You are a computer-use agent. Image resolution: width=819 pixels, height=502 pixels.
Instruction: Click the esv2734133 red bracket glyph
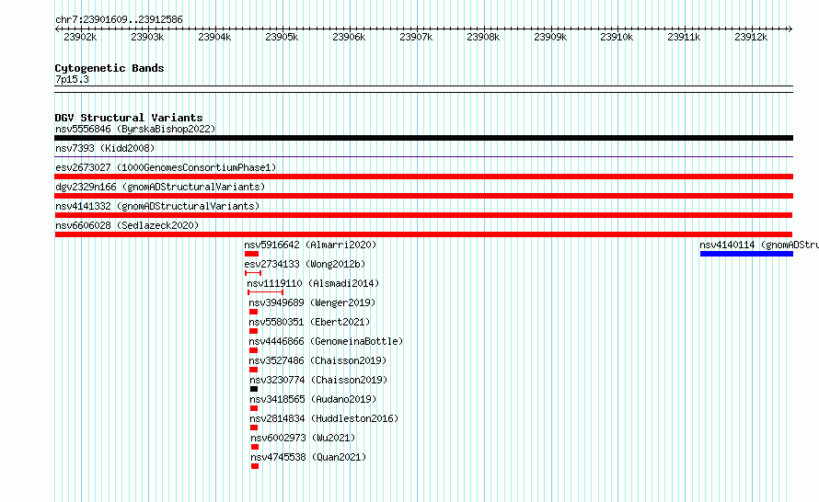[253, 273]
